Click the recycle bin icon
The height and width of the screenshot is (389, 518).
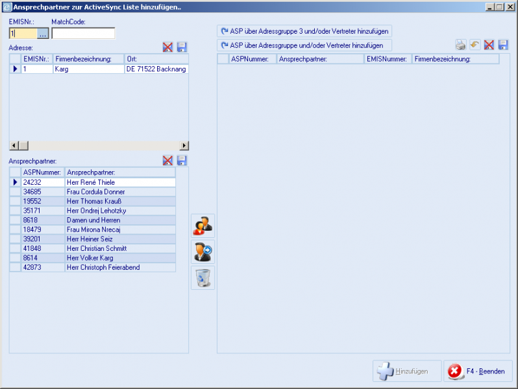coord(203,277)
